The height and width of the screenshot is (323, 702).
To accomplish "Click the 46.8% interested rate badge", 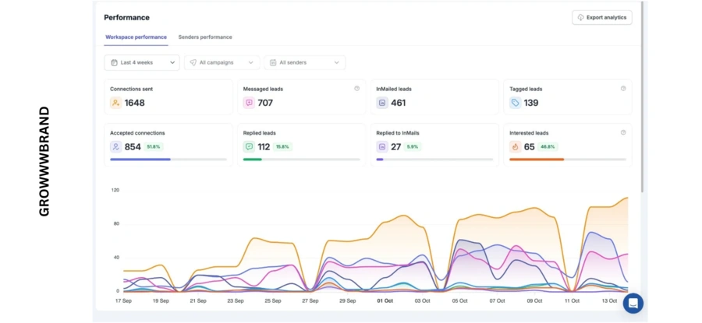I will pos(548,146).
